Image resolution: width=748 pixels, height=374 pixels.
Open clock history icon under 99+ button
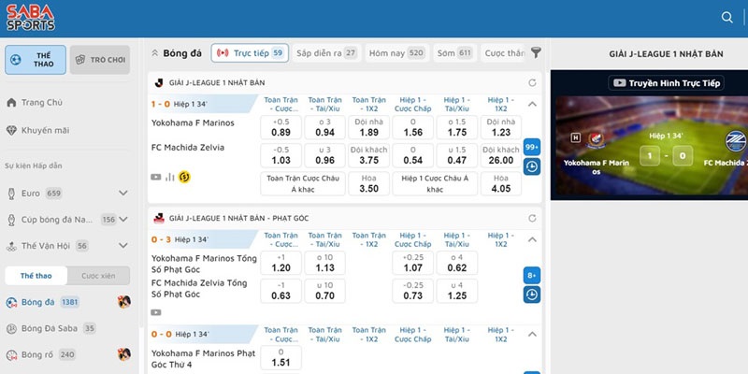point(532,167)
